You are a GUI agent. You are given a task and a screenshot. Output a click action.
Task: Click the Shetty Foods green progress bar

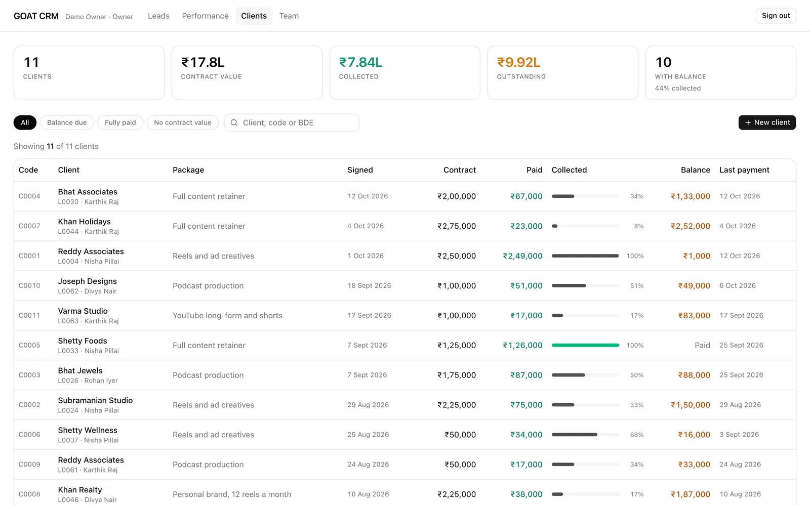[585, 345]
